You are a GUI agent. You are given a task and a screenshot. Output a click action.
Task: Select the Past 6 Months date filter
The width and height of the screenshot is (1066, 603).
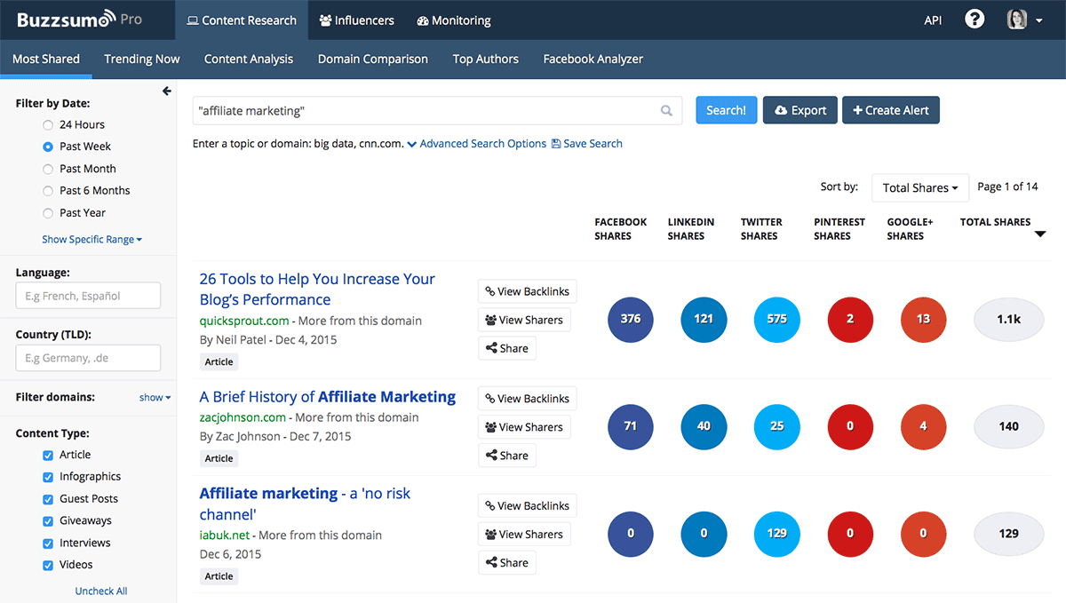48,191
